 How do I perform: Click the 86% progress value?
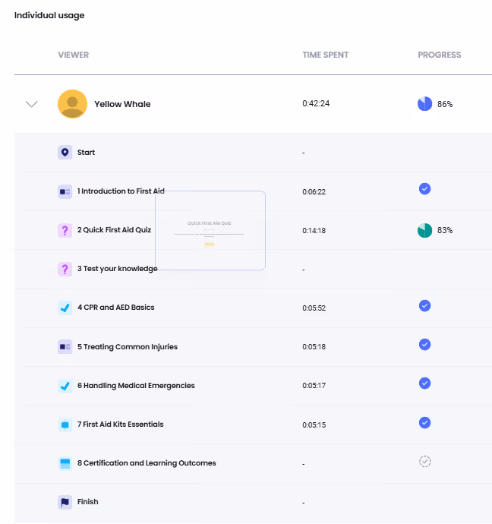[445, 104]
